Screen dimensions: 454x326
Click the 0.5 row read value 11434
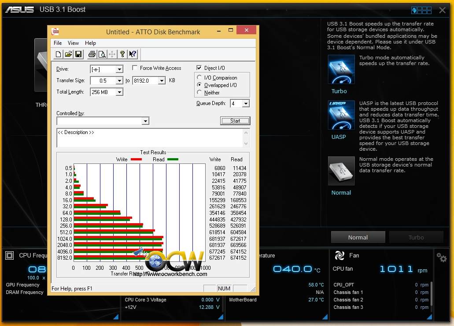tap(240, 168)
